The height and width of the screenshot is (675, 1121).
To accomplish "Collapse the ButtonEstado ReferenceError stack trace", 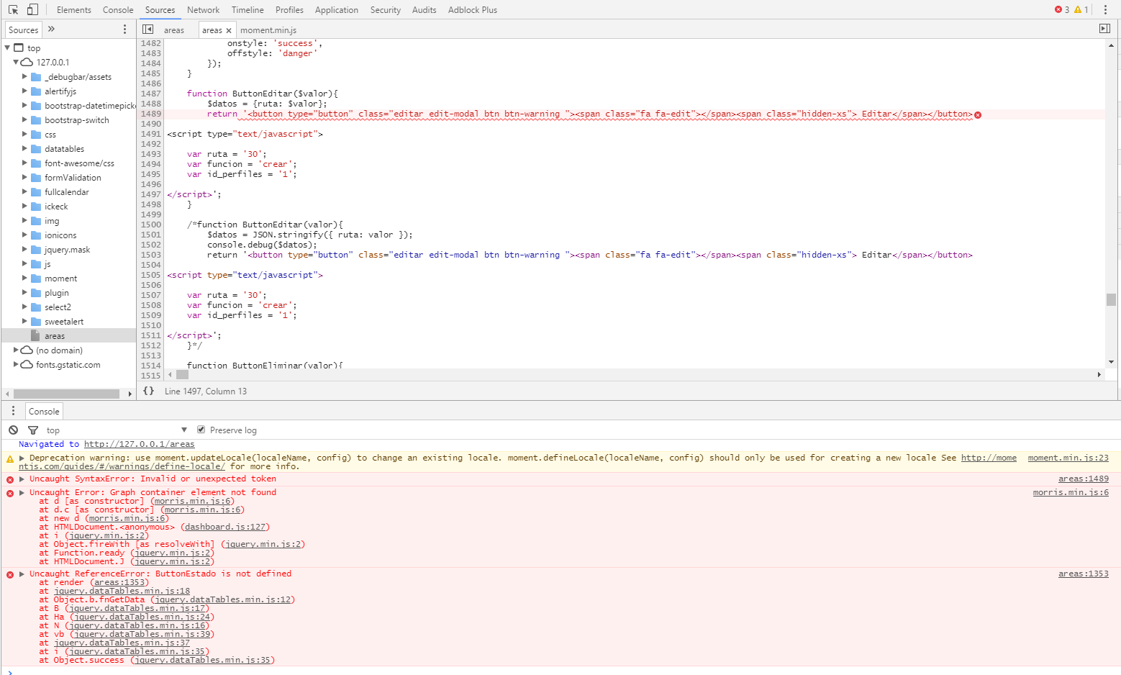I will point(22,574).
